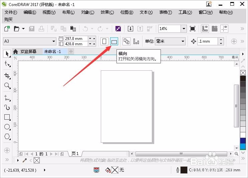The image size is (248, 178).
Task: Open the 布局(L) menu
Action: coord(68,12)
